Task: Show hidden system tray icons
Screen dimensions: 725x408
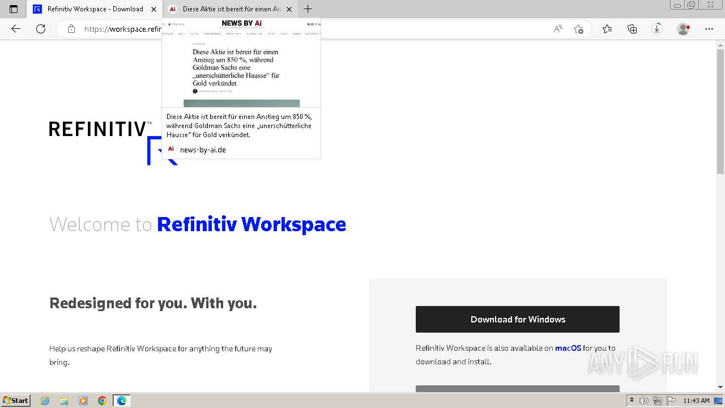Action: [632, 401]
